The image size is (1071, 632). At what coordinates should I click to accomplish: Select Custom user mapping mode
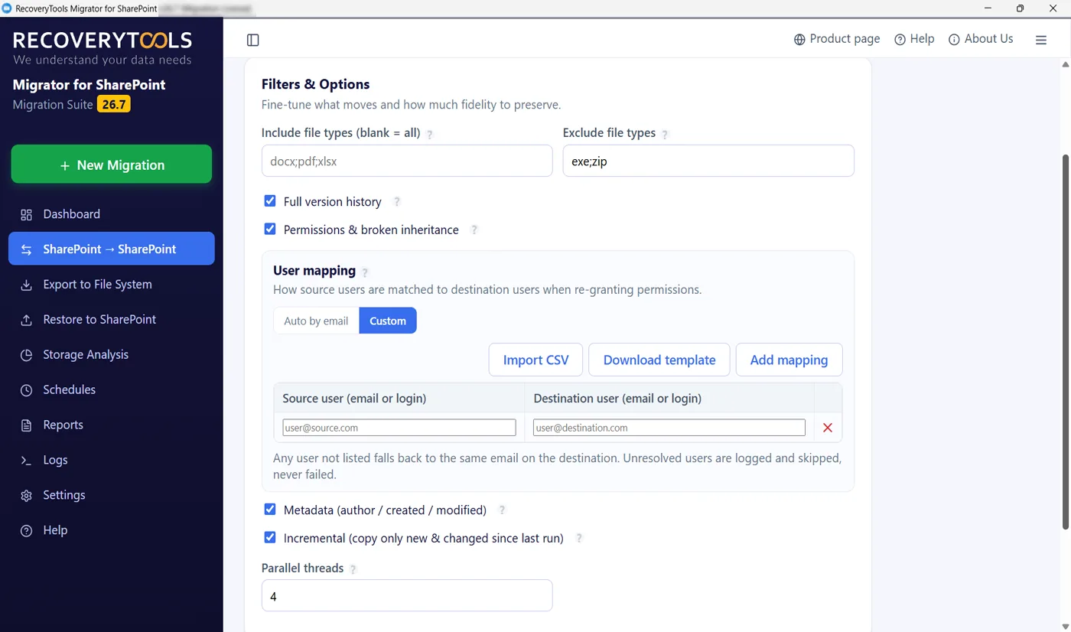(x=388, y=321)
